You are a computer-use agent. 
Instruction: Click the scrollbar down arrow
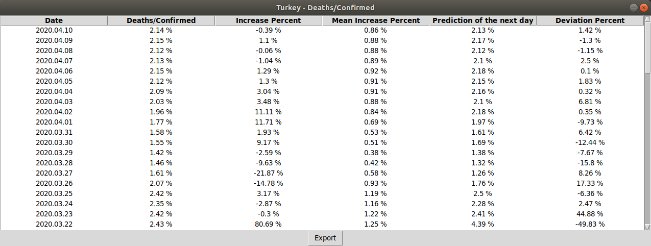[x=647, y=227]
